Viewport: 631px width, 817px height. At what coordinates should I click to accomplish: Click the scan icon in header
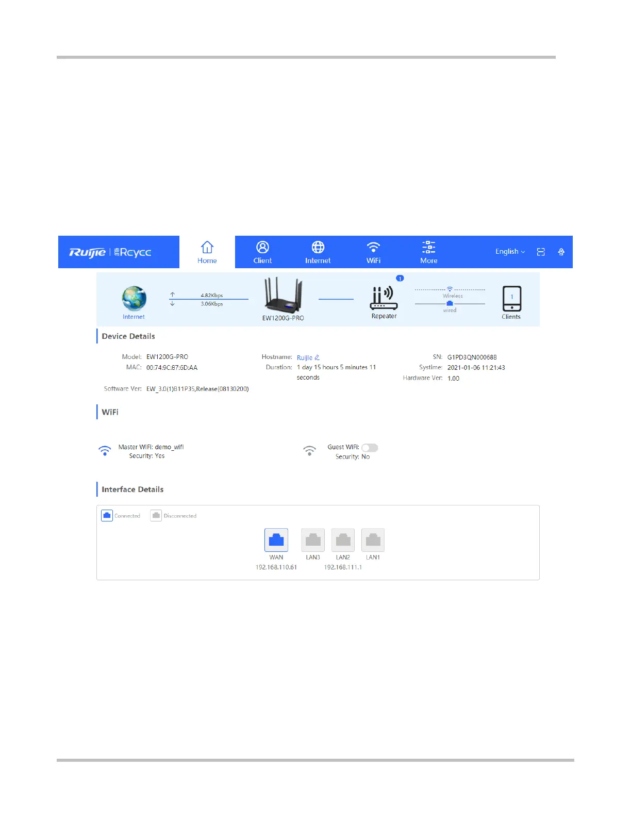(541, 252)
